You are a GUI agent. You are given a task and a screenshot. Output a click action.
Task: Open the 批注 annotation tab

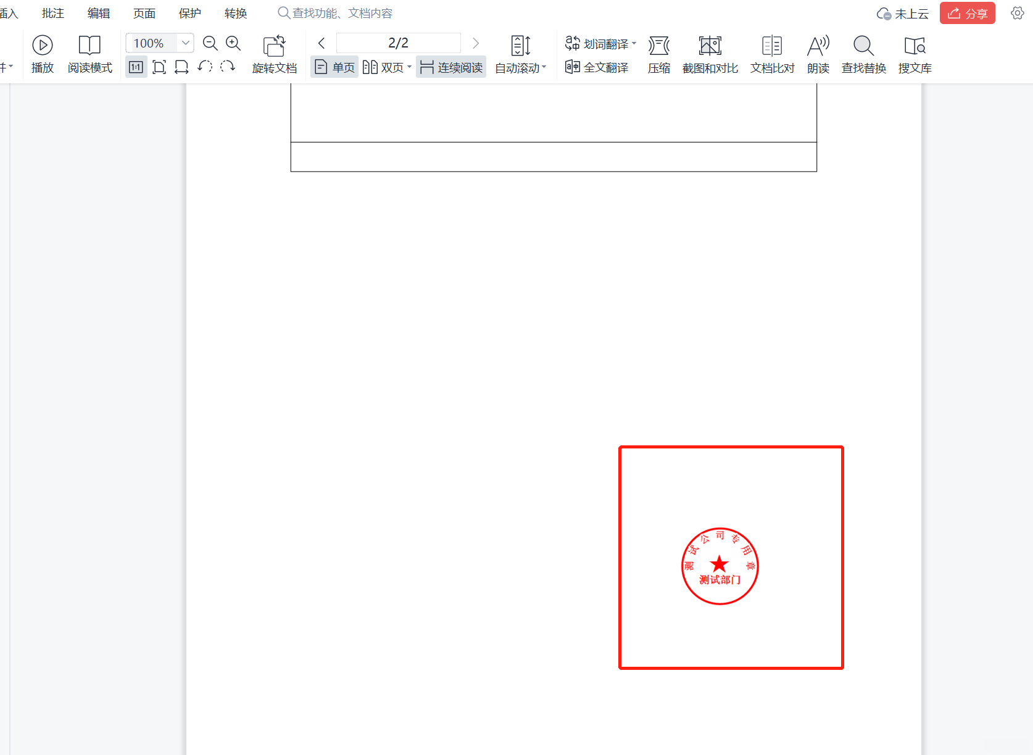[53, 14]
